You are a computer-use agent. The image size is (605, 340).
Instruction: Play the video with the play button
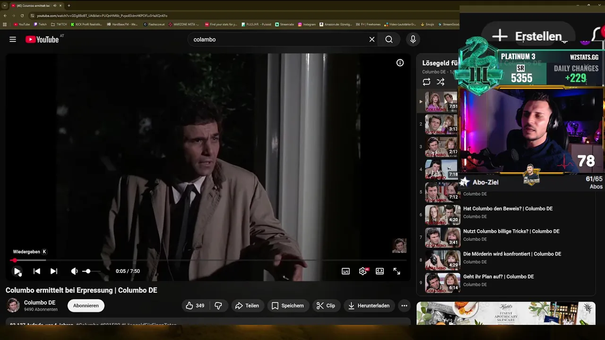[x=17, y=271]
